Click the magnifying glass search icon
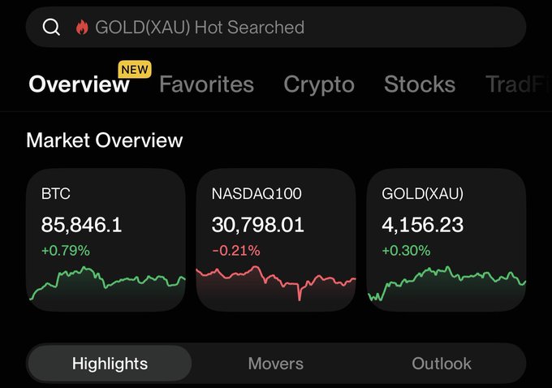Screen dimensions: 552x388 (51, 27)
